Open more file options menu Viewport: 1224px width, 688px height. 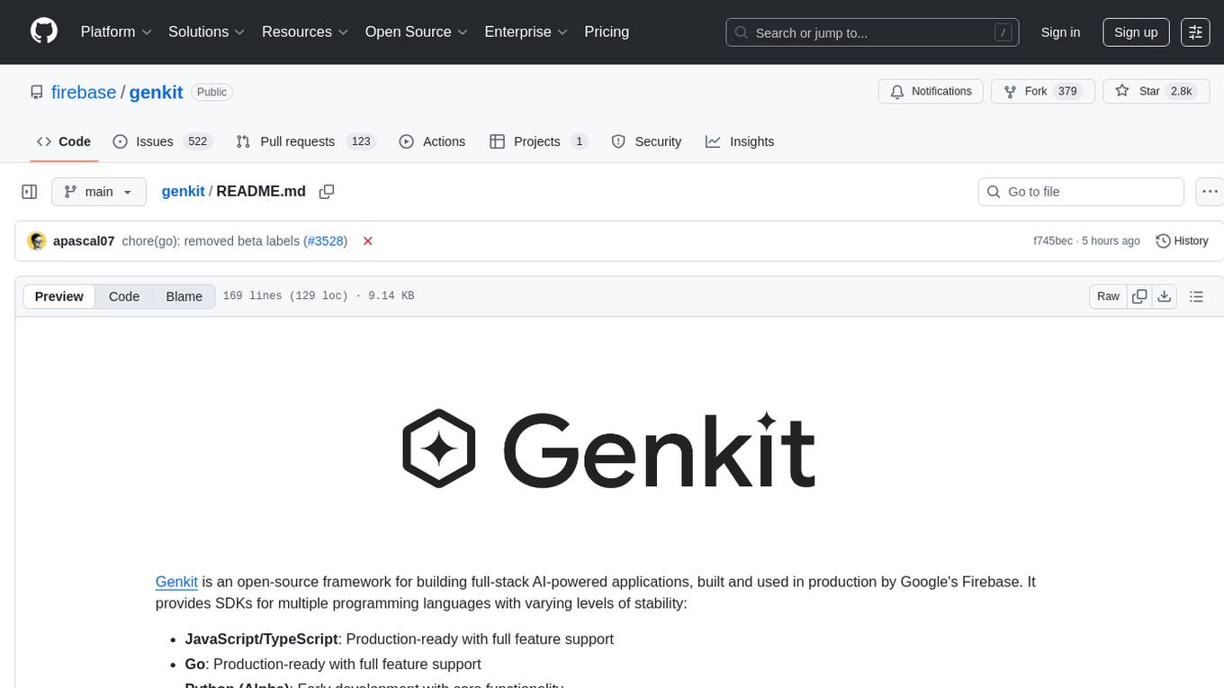point(1210,192)
